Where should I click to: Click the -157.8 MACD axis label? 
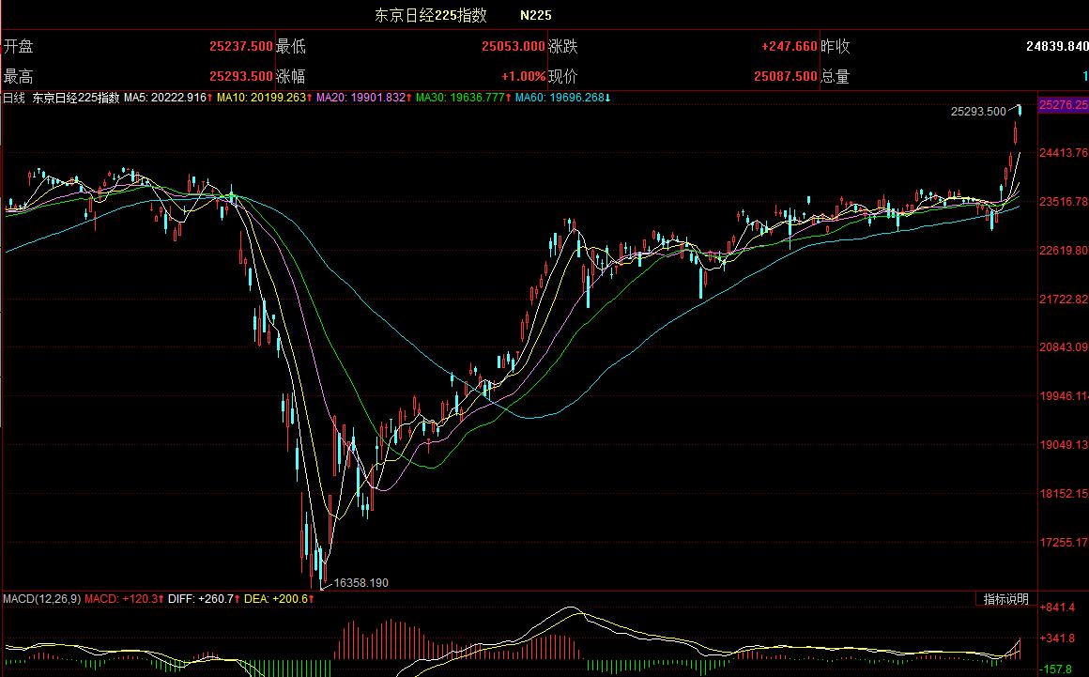pos(1057,669)
